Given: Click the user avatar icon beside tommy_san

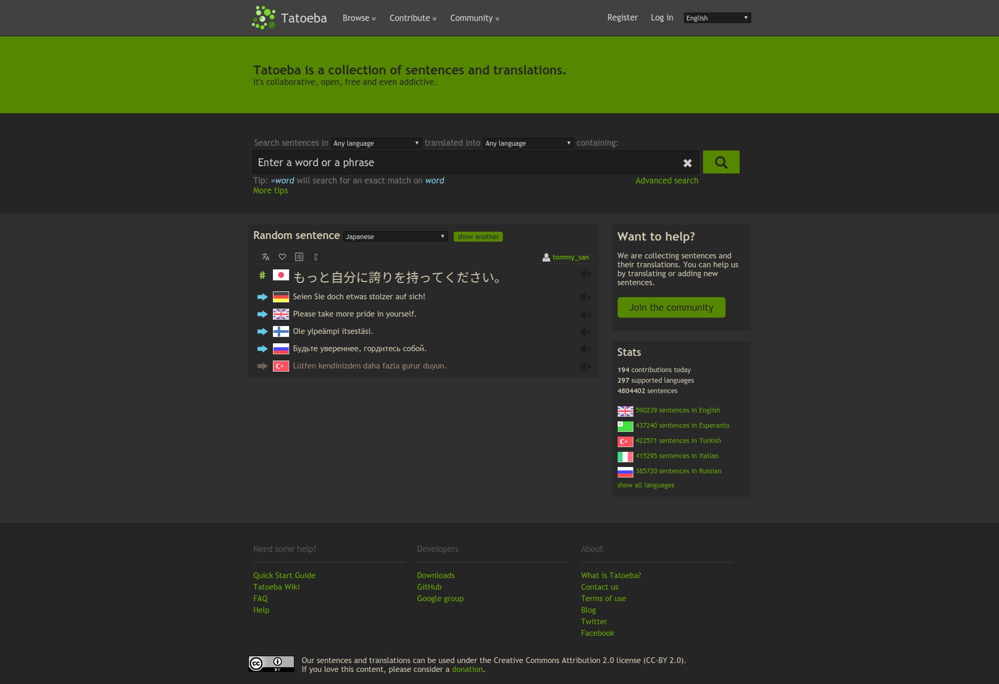Looking at the screenshot, I should click(546, 257).
